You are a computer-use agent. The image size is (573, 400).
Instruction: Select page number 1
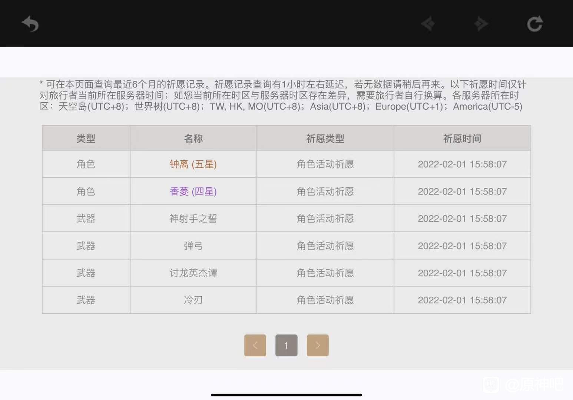(286, 345)
